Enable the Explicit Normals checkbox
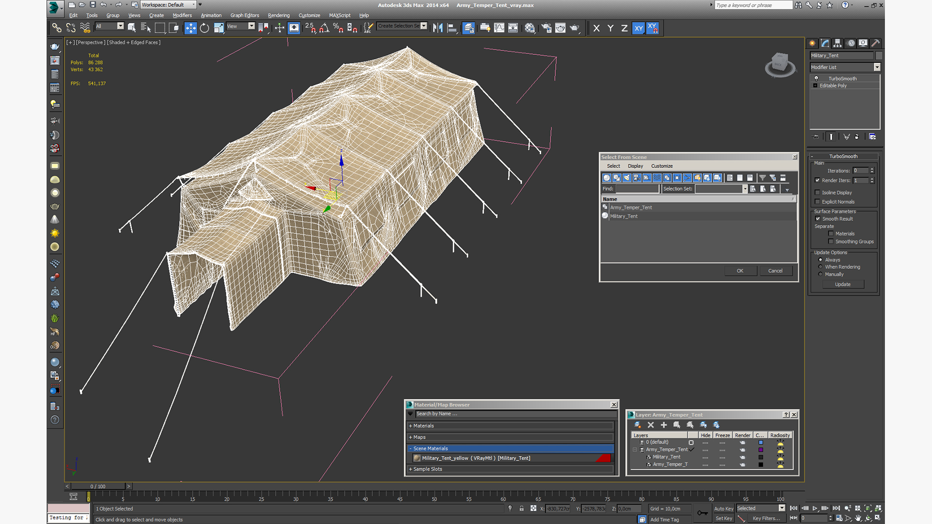Screen dimensions: 932x524 [817, 202]
